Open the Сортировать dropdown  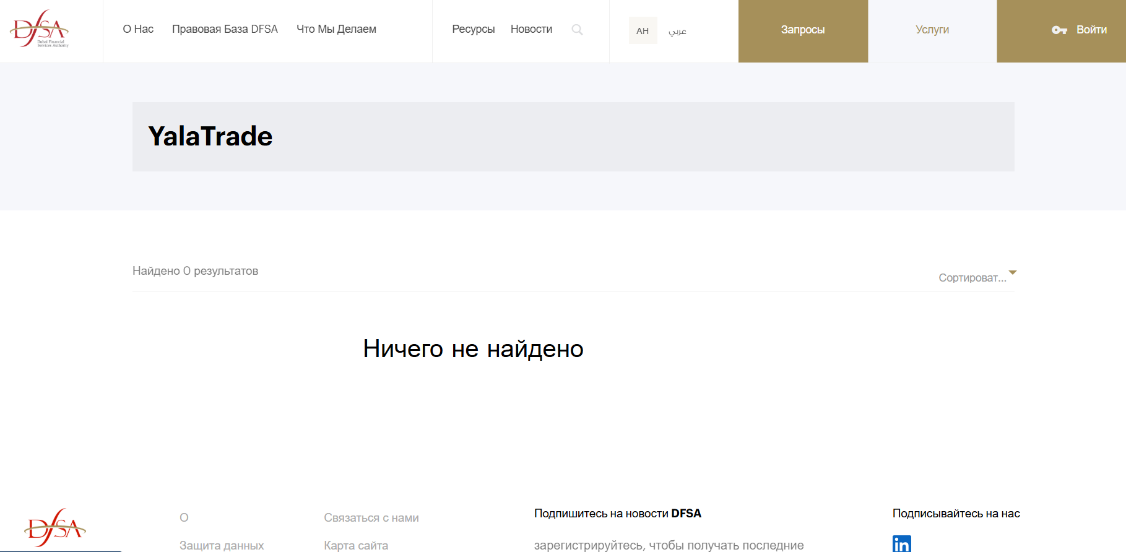(977, 277)
